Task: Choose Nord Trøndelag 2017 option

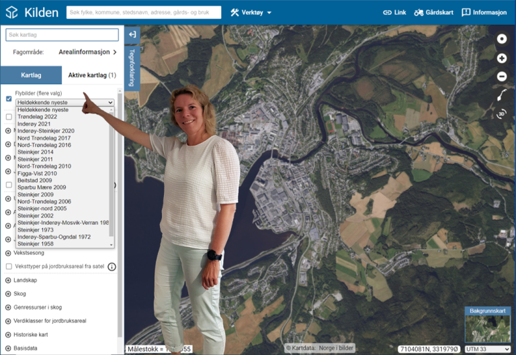Action: pos(44,138)
